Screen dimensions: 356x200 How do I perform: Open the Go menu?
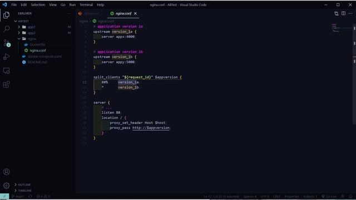click(x=63, y=5)
